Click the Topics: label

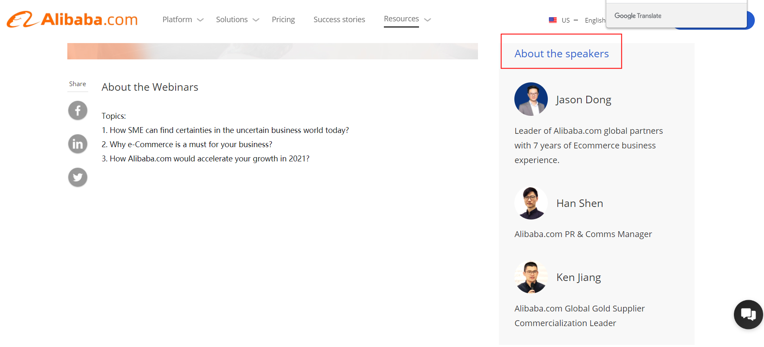coord(114,116)
